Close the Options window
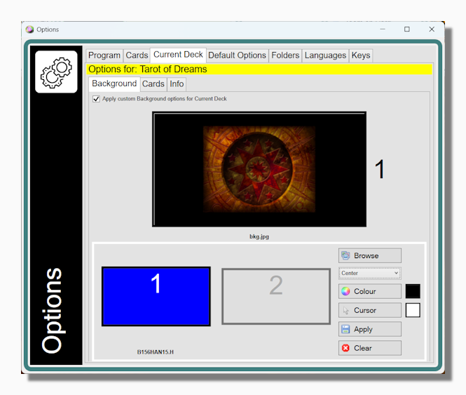Screen dimensions: 466x395 tap(432, 29)
